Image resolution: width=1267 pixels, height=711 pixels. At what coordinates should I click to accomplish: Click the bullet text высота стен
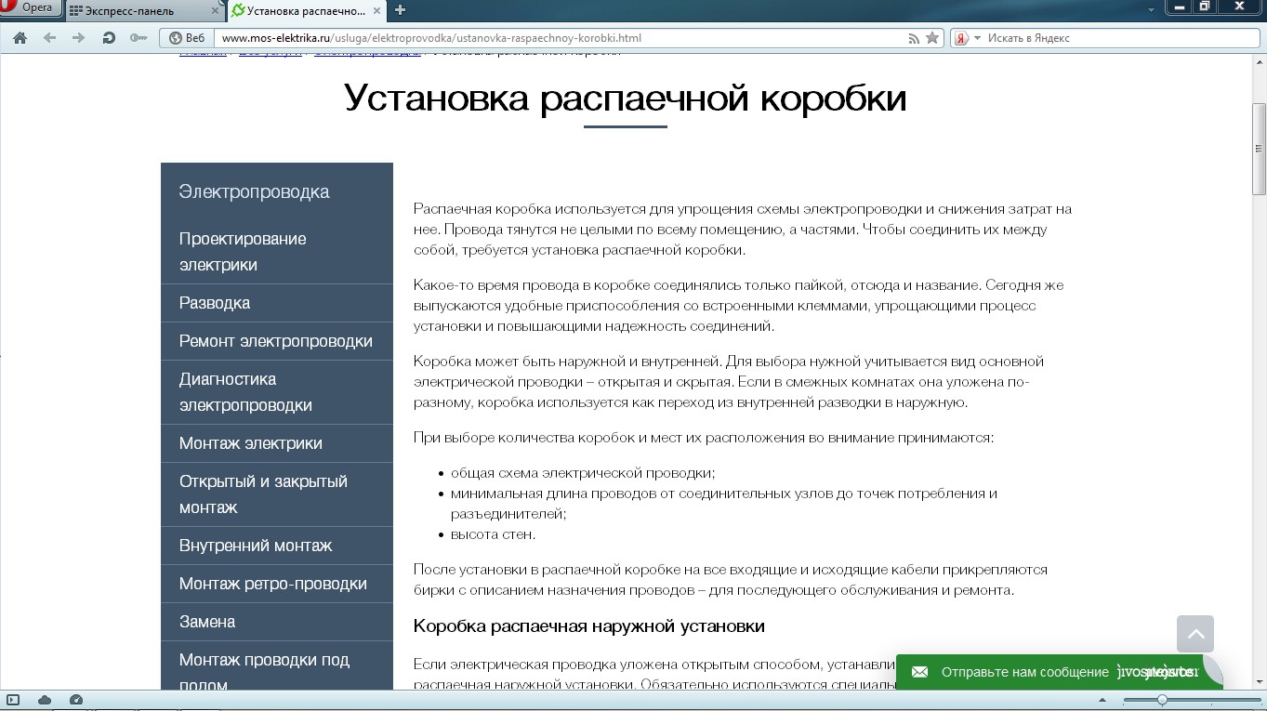(494, 534)
